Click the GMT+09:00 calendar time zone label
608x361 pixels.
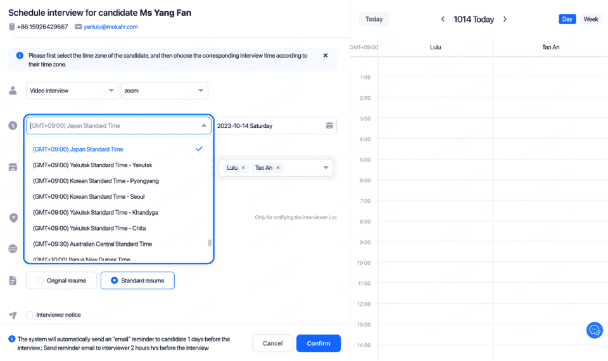(x=364, y=47)
